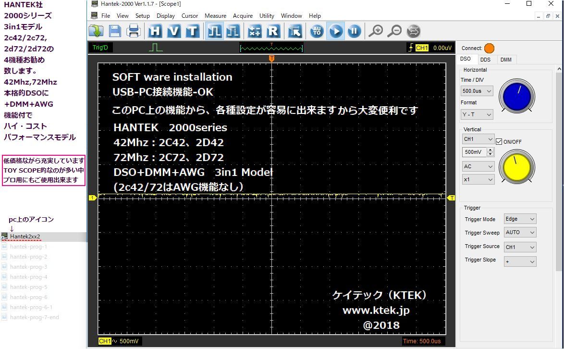Screen dimensions: 564x349
Task: Open the Display menu
Action: pos(165,16)
